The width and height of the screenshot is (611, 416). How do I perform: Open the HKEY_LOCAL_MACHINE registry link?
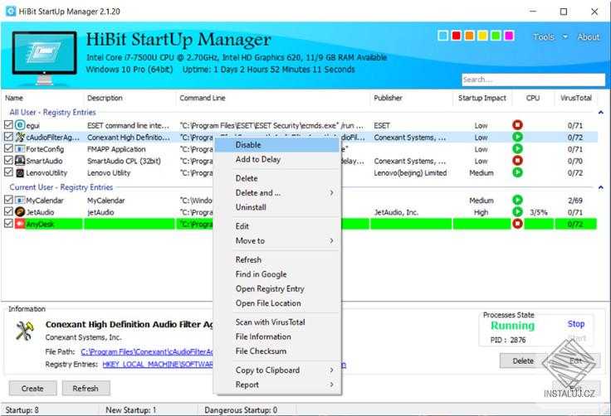[158, 365]
